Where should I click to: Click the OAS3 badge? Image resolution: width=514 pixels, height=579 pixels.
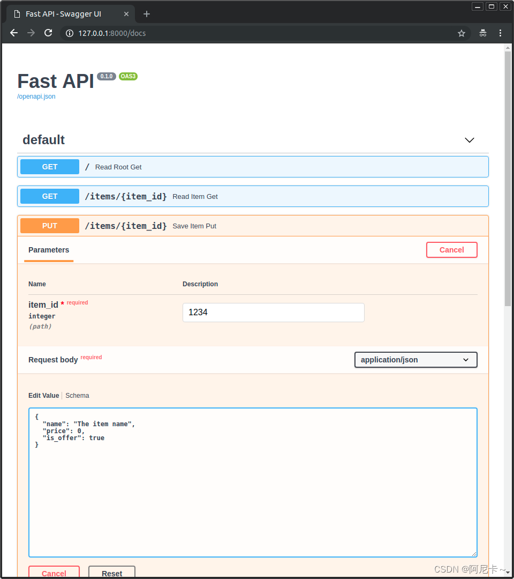coord(128,77)
